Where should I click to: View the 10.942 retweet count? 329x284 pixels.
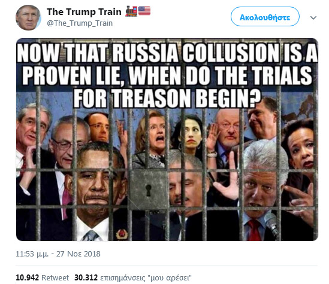[28, 277]
